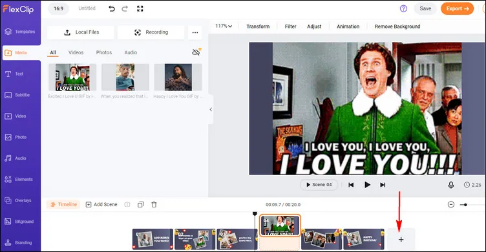The height and width of the screenshot is (252, 486).
Task: Open the help question mark icon
Action: [x=403, y=8]
